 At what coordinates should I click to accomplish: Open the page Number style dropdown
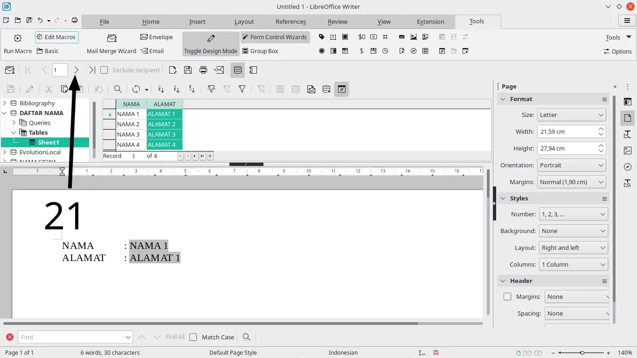[x=573, y=214]
